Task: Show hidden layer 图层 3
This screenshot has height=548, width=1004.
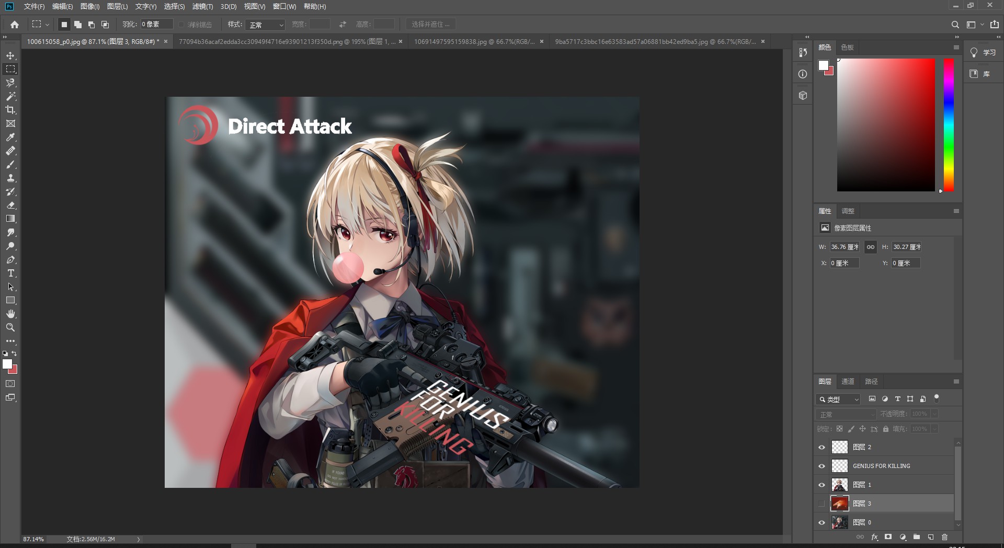Action: tap(822, 504)
